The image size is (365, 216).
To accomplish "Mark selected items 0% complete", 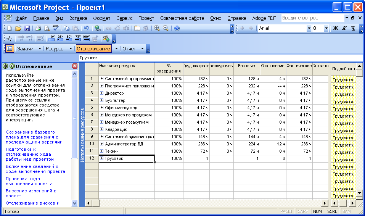I will 51,39.
